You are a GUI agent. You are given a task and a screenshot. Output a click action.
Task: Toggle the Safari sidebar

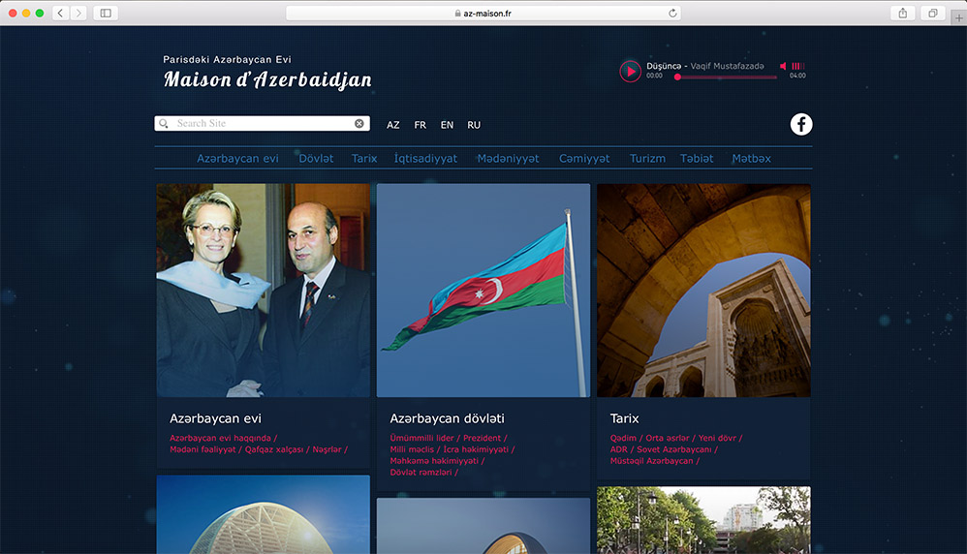coord(106,13)
